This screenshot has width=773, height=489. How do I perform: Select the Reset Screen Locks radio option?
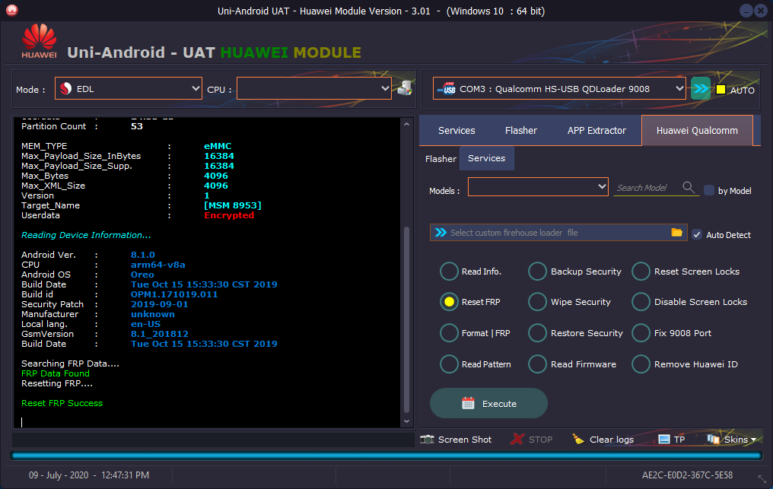(x=641, y=271)
